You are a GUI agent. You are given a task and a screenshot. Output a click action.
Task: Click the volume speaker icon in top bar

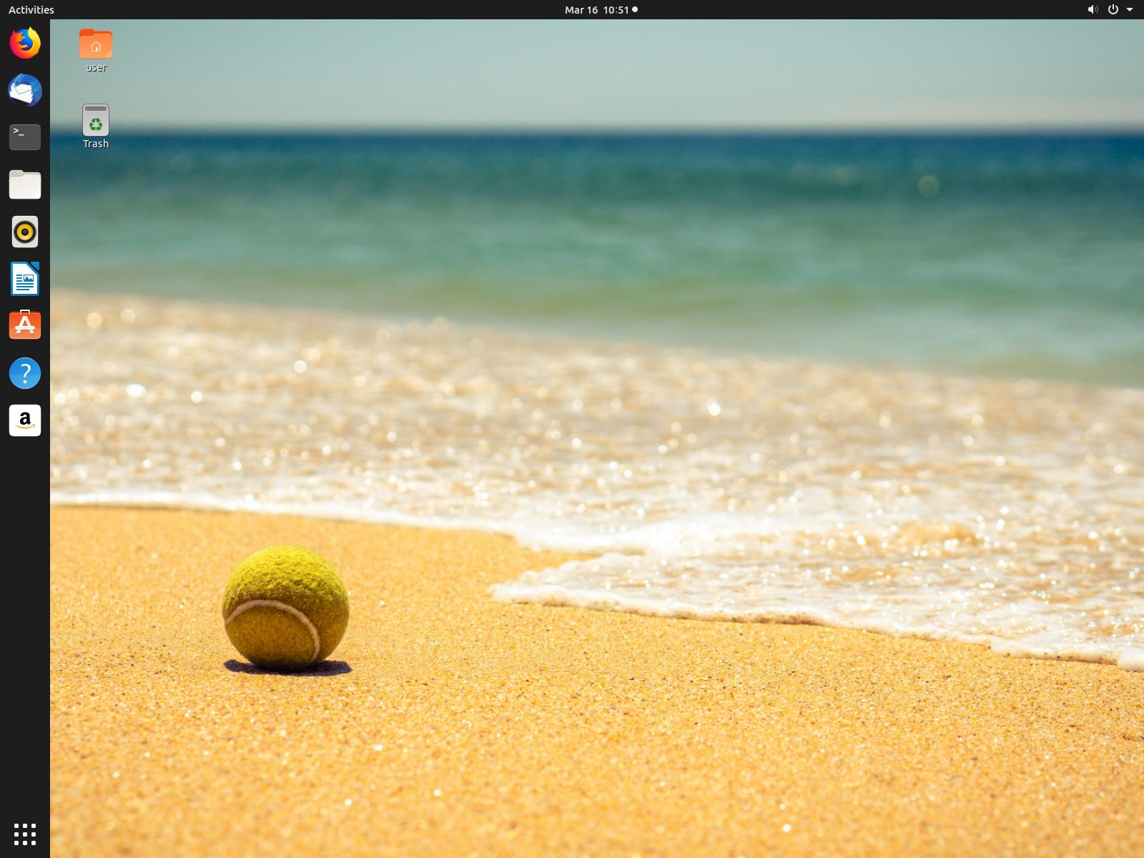pyautogui.click(x=1093, y=10)
